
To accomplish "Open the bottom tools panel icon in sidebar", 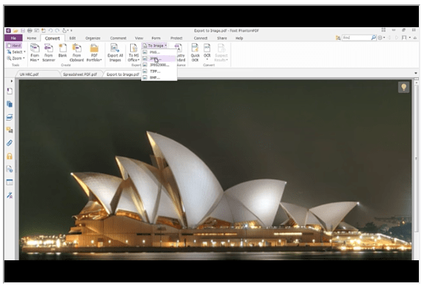I will coord(10,195).
